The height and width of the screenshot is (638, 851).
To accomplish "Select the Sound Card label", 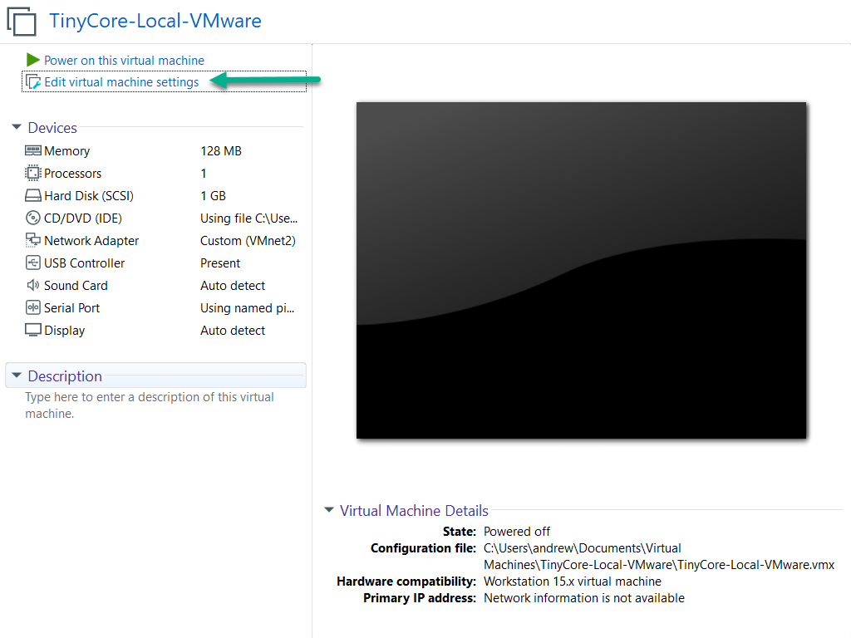I will pyautogui.click(x=76, y=286).
